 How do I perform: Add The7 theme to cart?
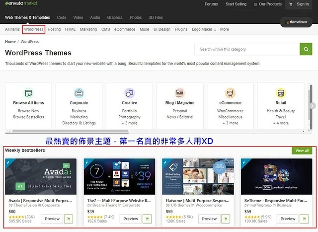(x=147, y=219)
